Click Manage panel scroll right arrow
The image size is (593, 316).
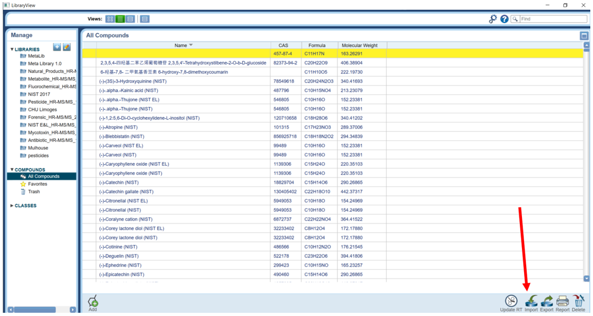[73, 310]
